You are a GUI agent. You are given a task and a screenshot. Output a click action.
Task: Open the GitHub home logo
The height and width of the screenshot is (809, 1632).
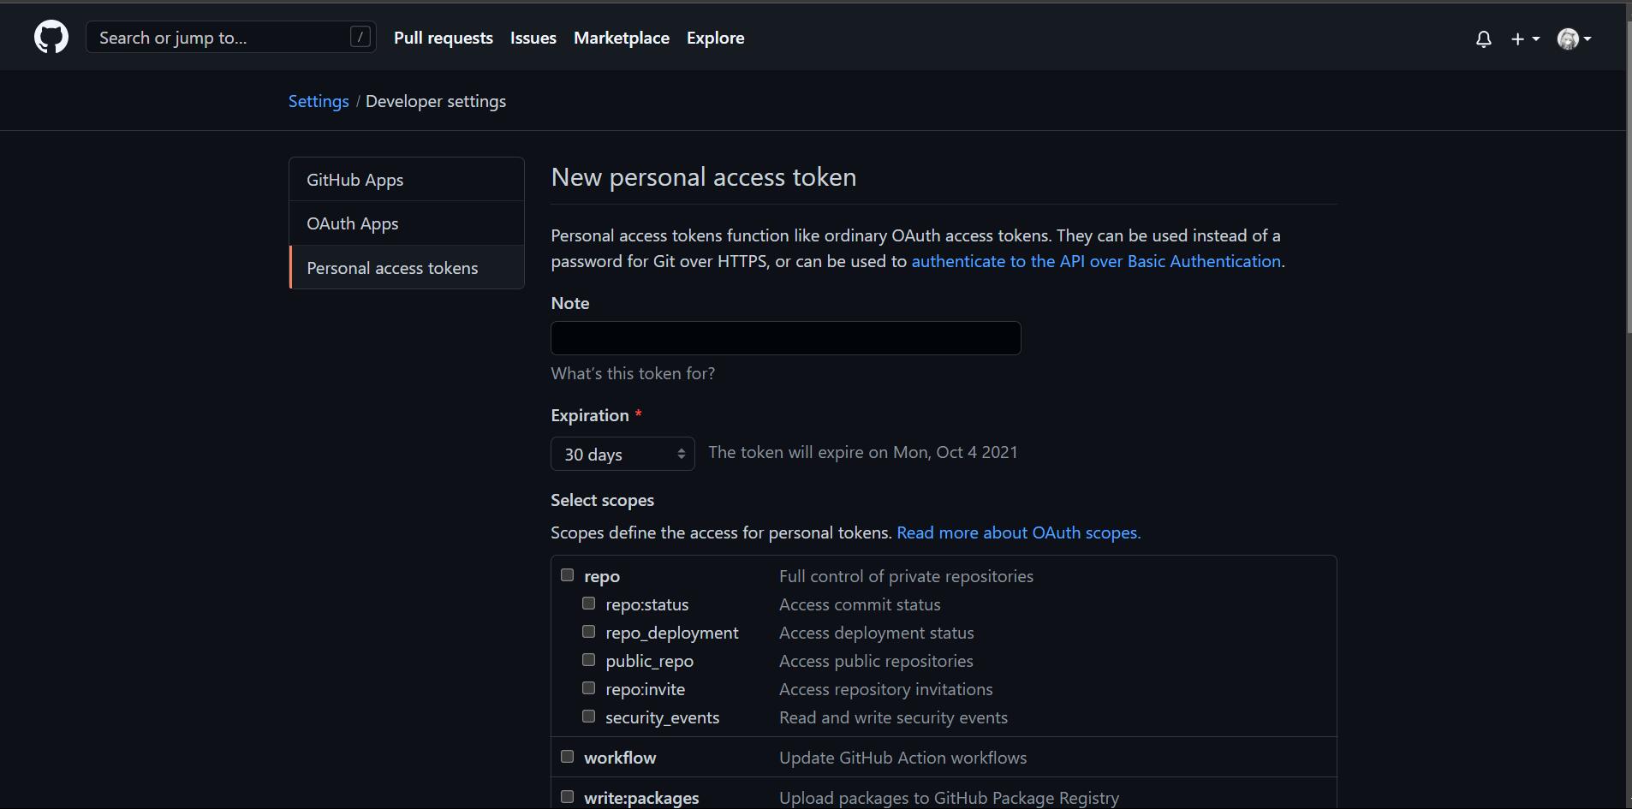(51, 38)
